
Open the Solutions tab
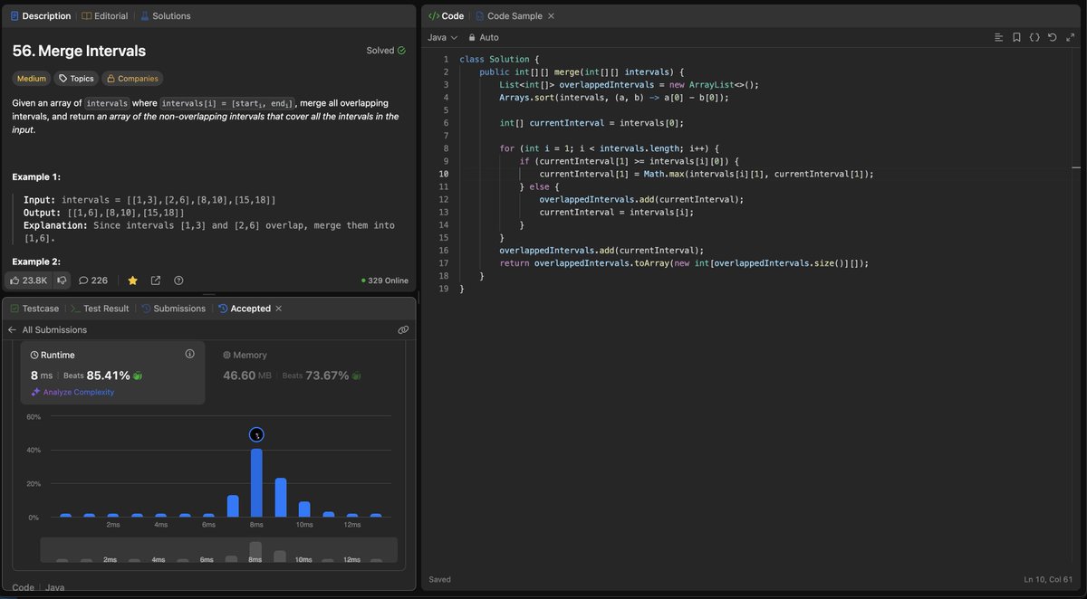(165, 16)
